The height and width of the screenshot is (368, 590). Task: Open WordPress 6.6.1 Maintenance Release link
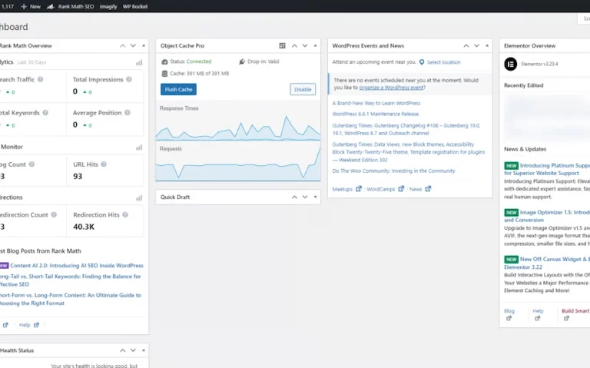[375, 114]
